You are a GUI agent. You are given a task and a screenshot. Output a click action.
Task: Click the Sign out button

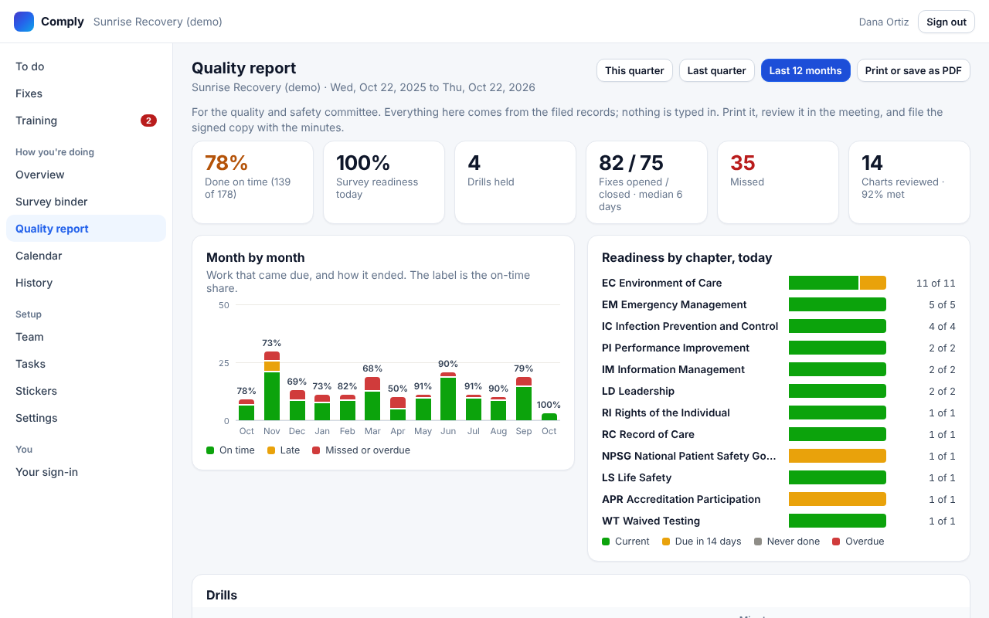[947, 22]
